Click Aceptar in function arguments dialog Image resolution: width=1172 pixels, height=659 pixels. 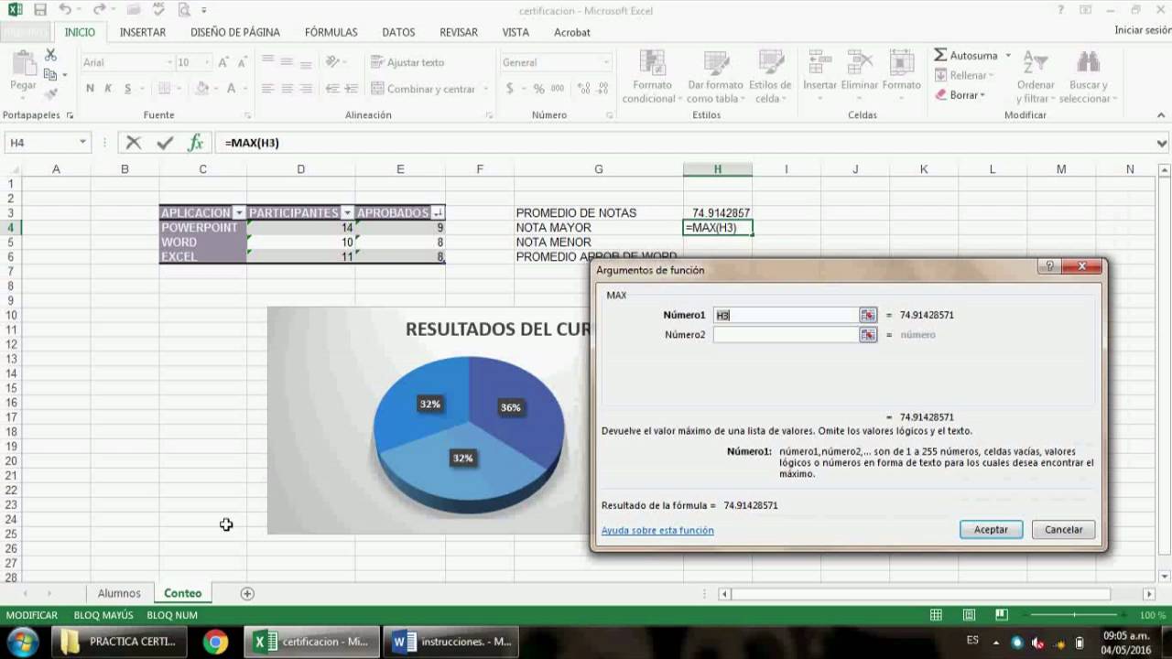991,530
